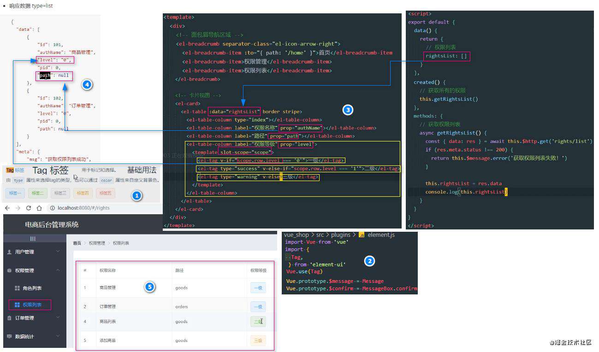Click the 基础用法 heading in the Tag docs
599x352 pixels.
tap(142, 170)
